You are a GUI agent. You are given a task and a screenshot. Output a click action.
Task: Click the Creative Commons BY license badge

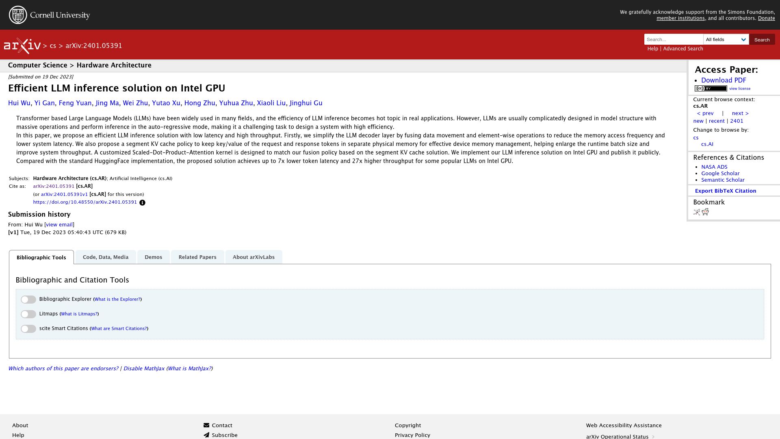(x=711, y=89)
